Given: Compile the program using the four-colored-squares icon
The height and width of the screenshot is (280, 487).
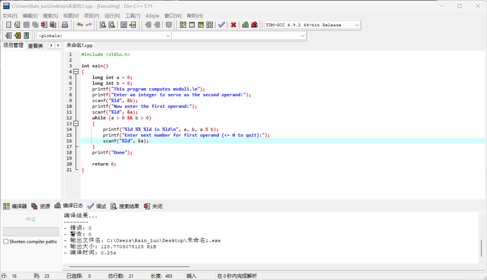Looking at the screenshot, I should pos(183,25).
